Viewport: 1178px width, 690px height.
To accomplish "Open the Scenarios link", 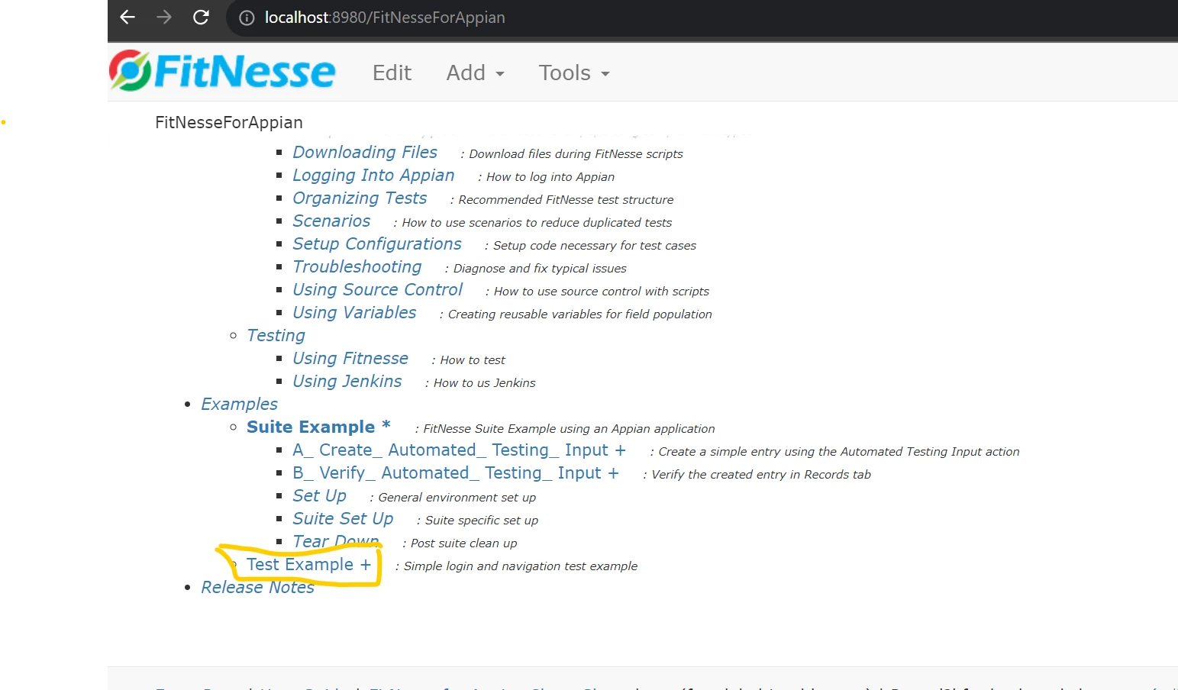I will (x=331, y=221).
